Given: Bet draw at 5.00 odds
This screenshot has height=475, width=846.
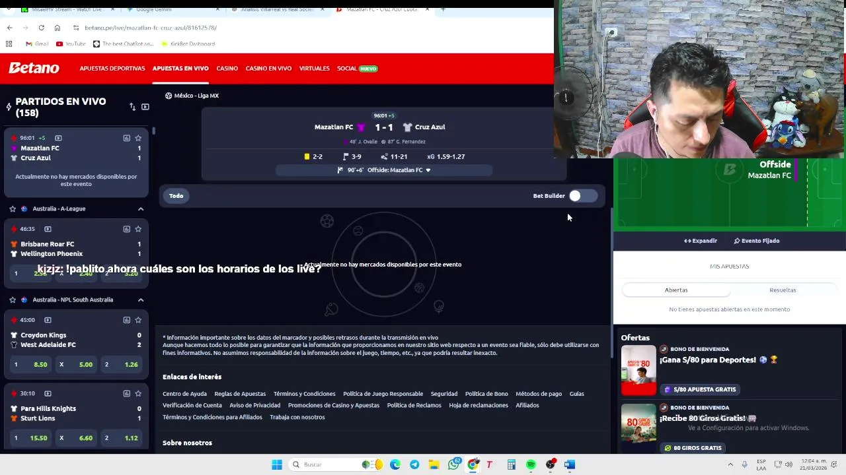Looking at the screenshot, I should [77, 364].
